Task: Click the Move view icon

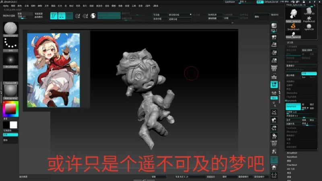Action: point(274,120)
